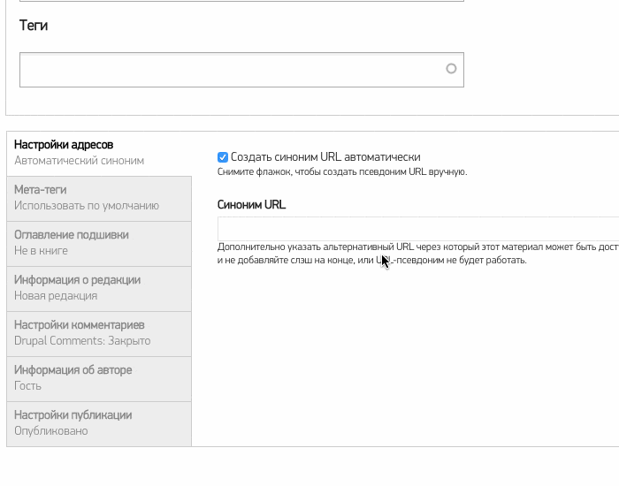Click the "Теги" heading
This screenshot has width=619, height=486.
point(34,26)
